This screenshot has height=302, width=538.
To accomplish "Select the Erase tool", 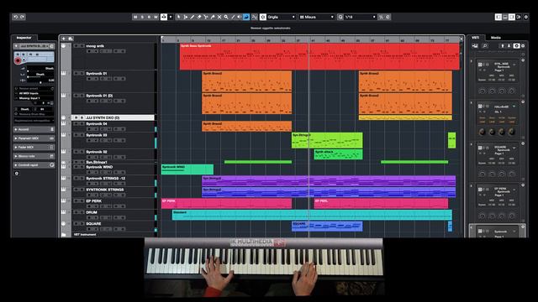I will coord(199,17).
